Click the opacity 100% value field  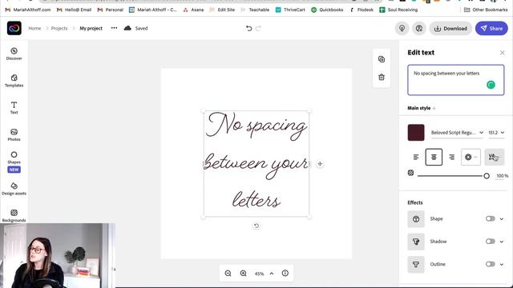502,176
